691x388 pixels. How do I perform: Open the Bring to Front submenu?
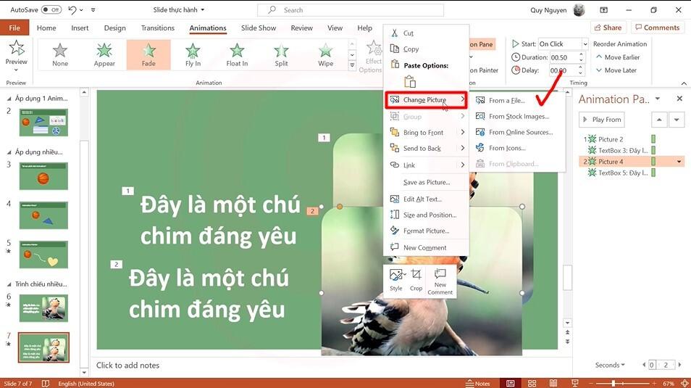tap(426, 133)
